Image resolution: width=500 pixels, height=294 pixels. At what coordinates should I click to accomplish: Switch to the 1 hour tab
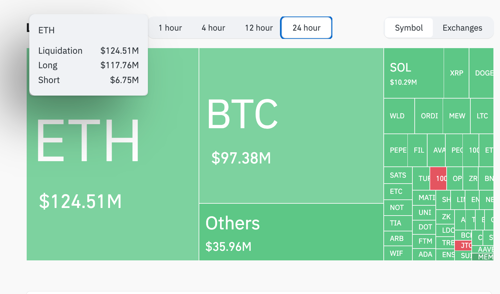170,28
